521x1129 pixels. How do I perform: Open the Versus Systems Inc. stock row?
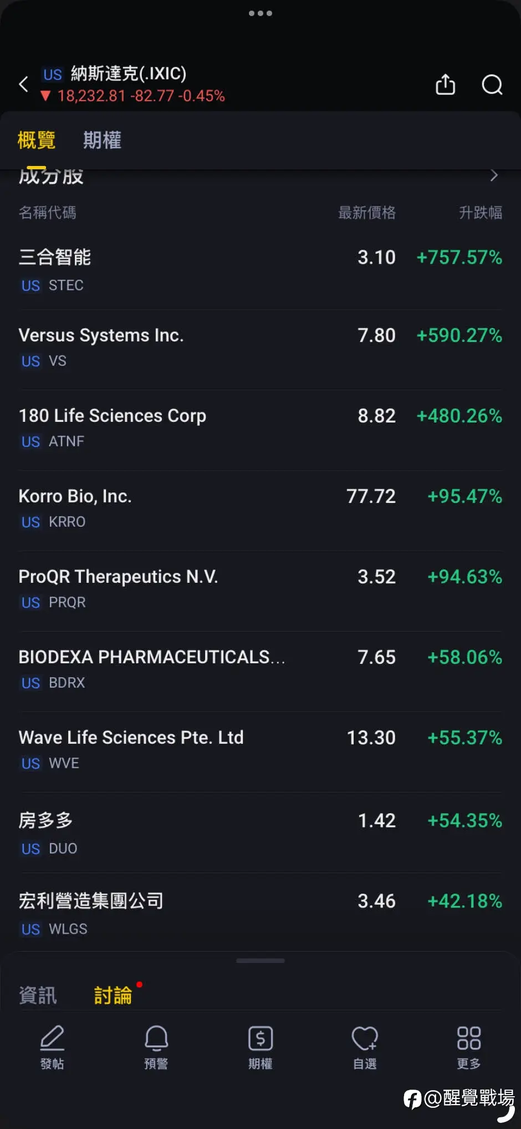point(260,347)
